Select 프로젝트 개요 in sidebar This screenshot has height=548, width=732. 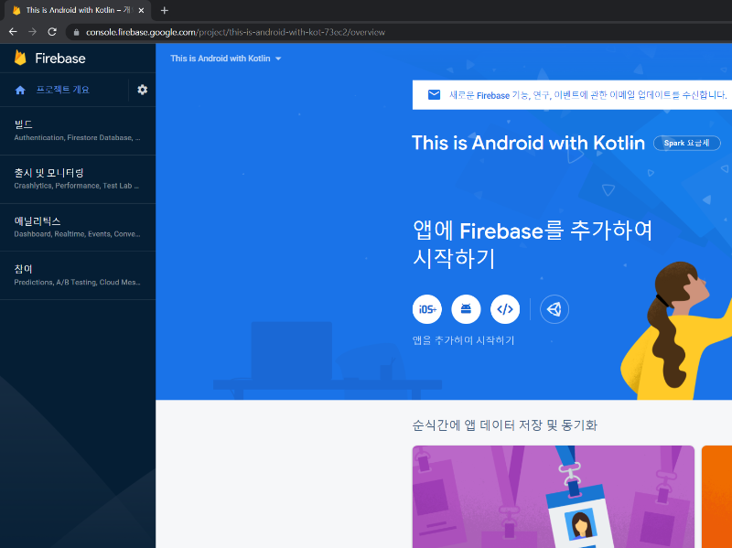63,90
